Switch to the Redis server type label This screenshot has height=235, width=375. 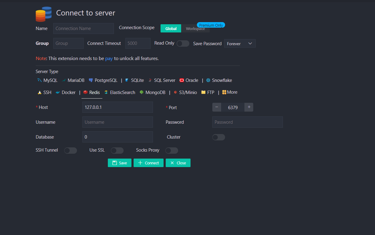(x=95, y=92)
